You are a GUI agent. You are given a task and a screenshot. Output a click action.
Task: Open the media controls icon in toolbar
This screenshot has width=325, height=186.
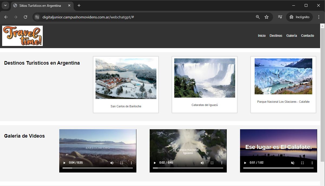point(280,17)
